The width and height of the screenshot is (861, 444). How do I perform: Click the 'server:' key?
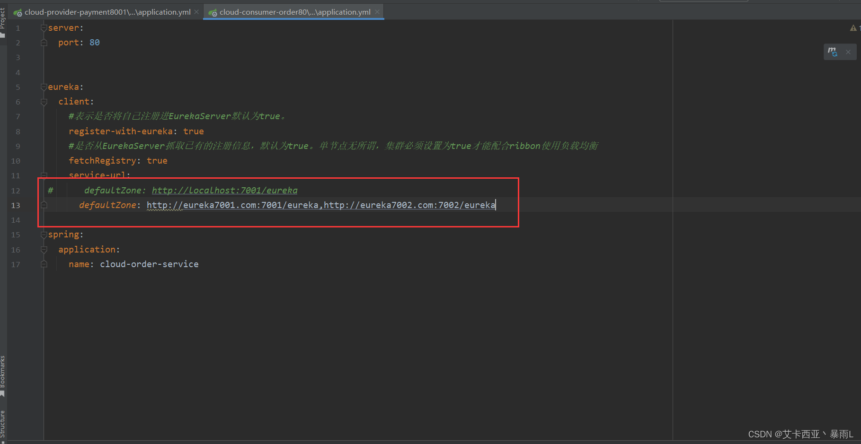click(66, 28)
